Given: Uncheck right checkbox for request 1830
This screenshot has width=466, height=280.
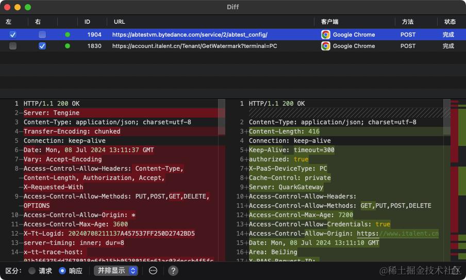Looking at the screenshot, I should click(x=42, y=46).
